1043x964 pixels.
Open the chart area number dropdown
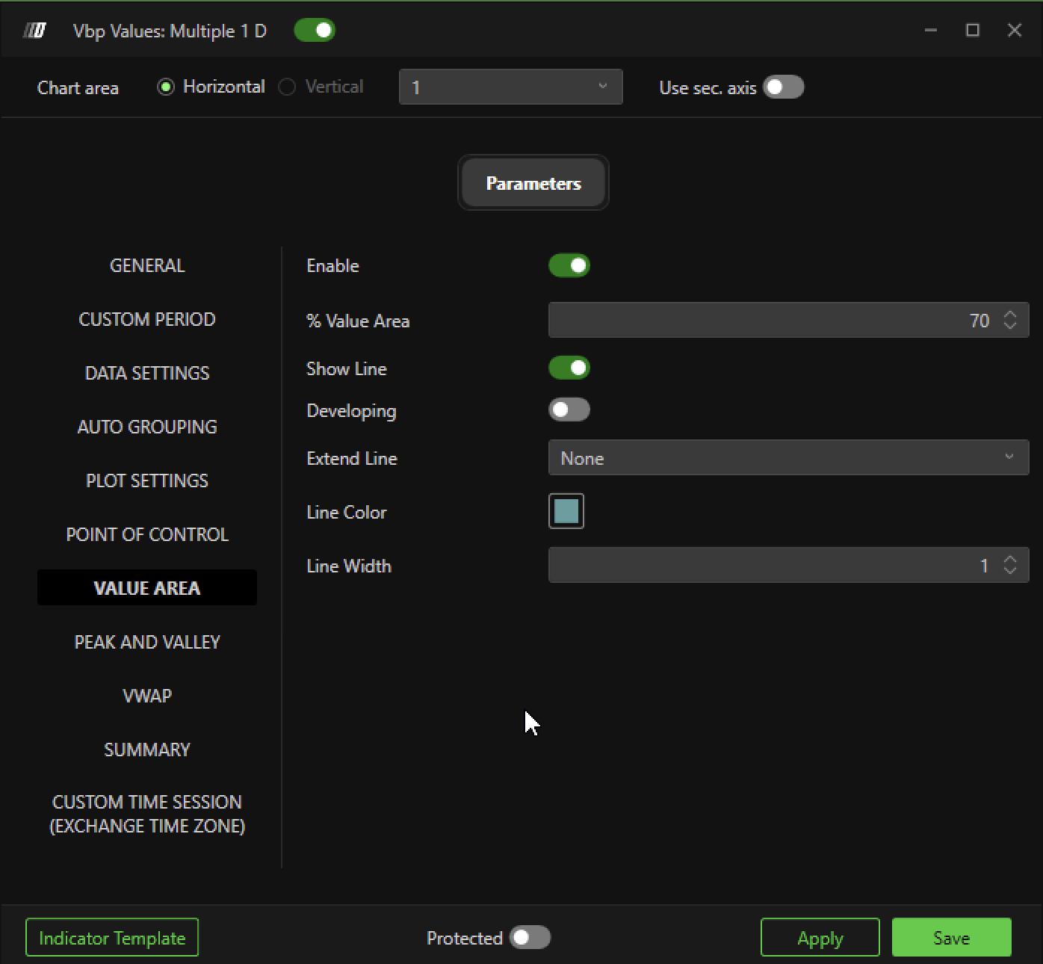(x=510, y=87)
